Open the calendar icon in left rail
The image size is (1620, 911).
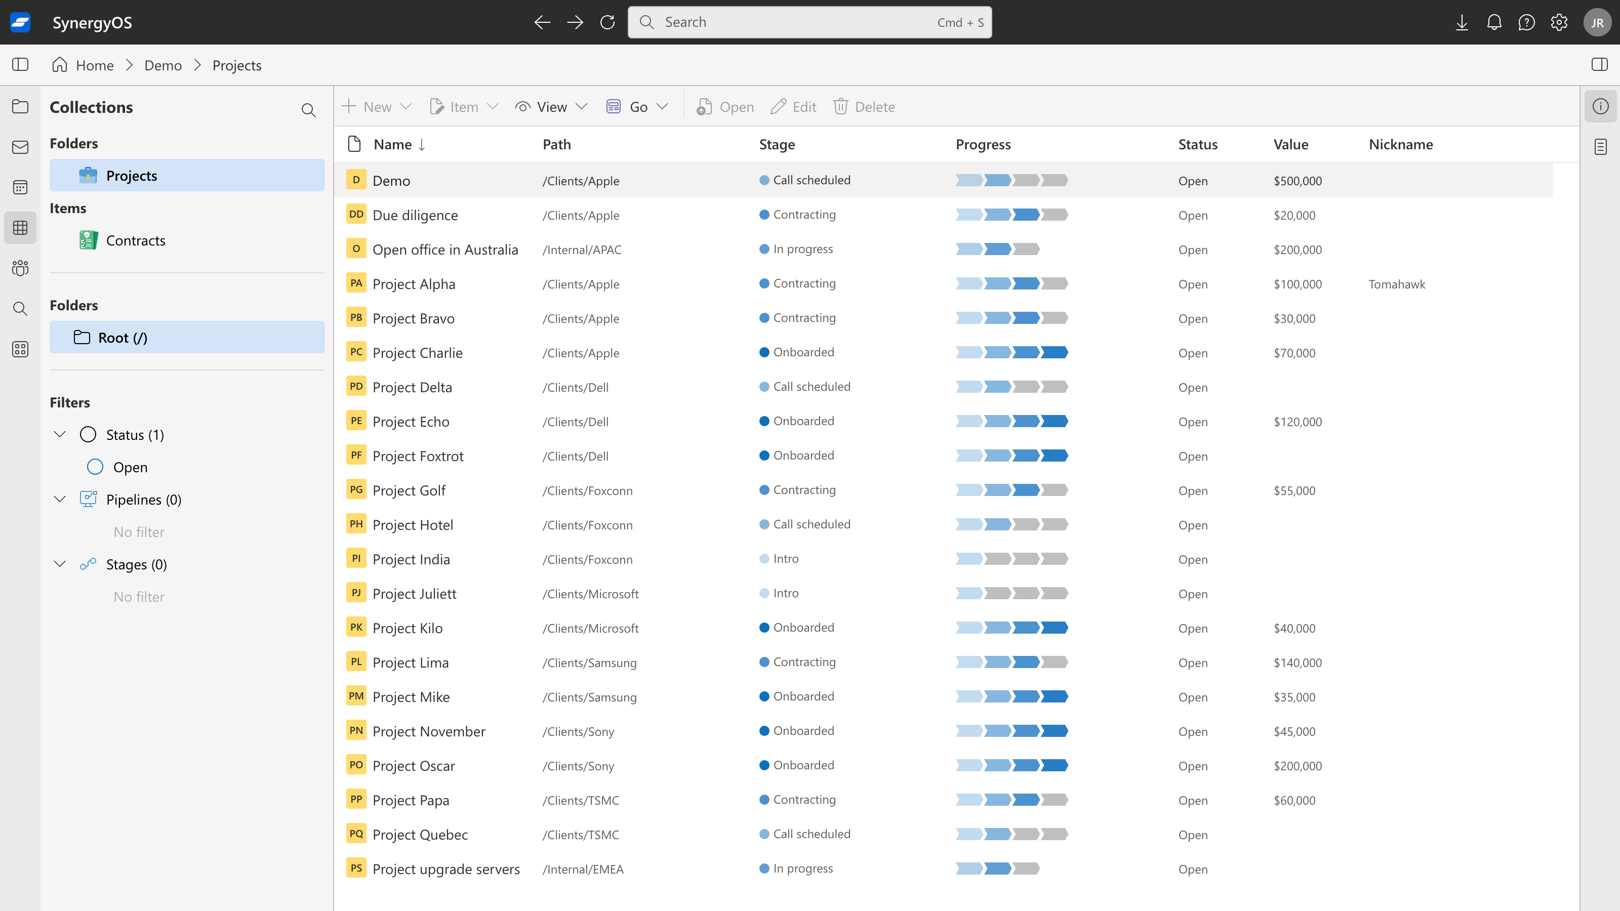click(x=20, y=187)
